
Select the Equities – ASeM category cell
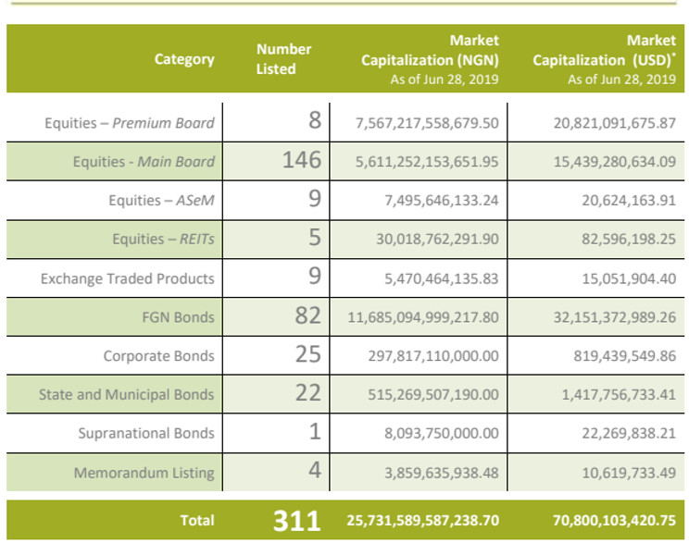tap(161, 200)
